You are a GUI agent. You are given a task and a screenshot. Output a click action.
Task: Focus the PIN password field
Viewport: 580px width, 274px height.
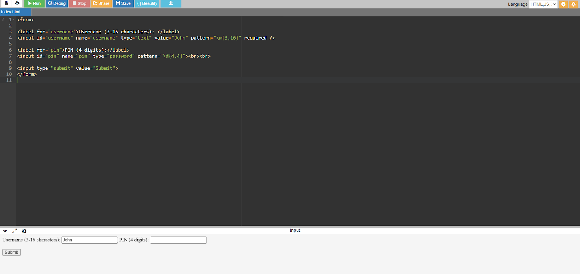click(178, 240)
